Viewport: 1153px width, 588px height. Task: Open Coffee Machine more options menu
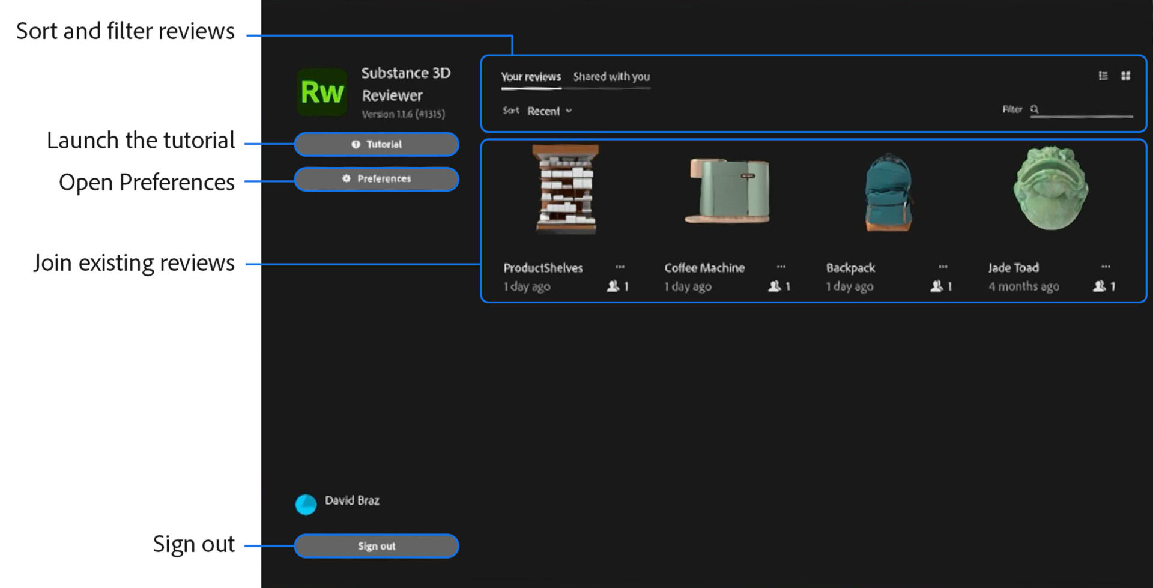[x=781, y=267]
